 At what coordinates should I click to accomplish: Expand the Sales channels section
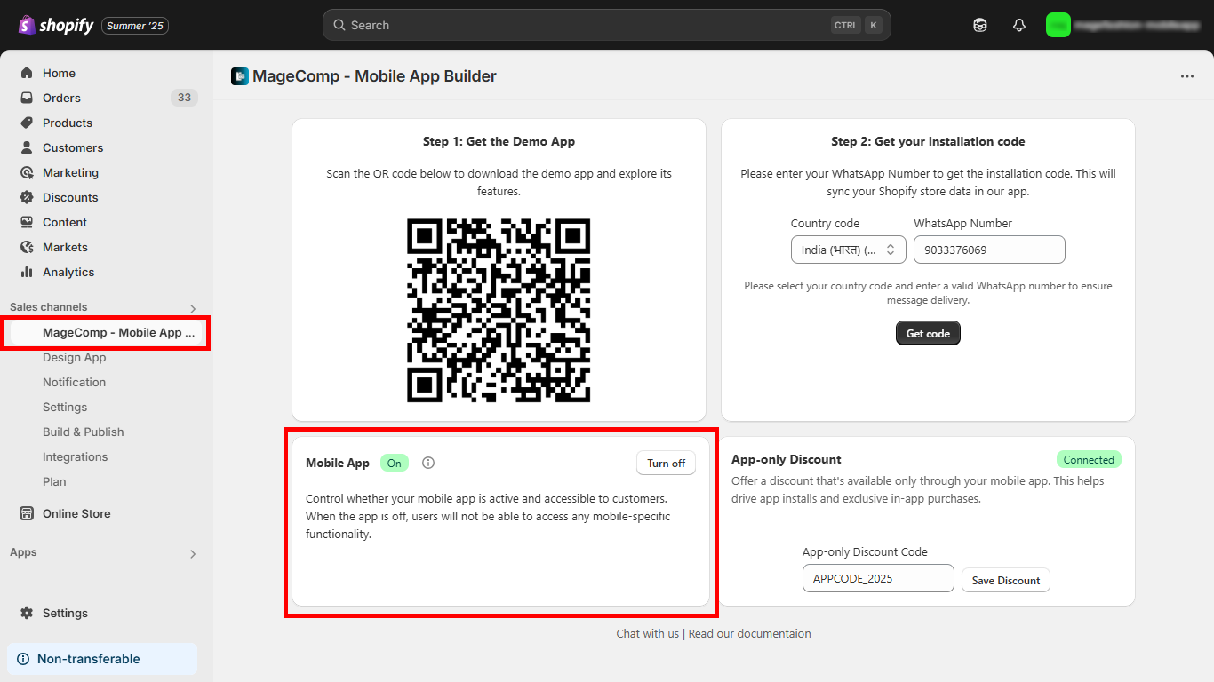[193, 308]
